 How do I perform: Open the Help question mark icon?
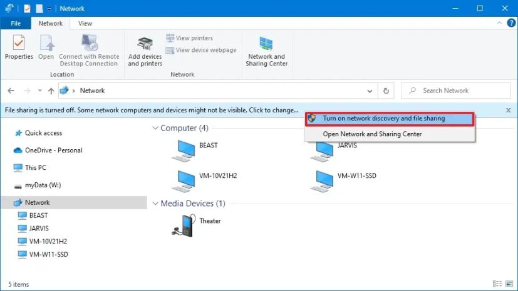(511, 23)
